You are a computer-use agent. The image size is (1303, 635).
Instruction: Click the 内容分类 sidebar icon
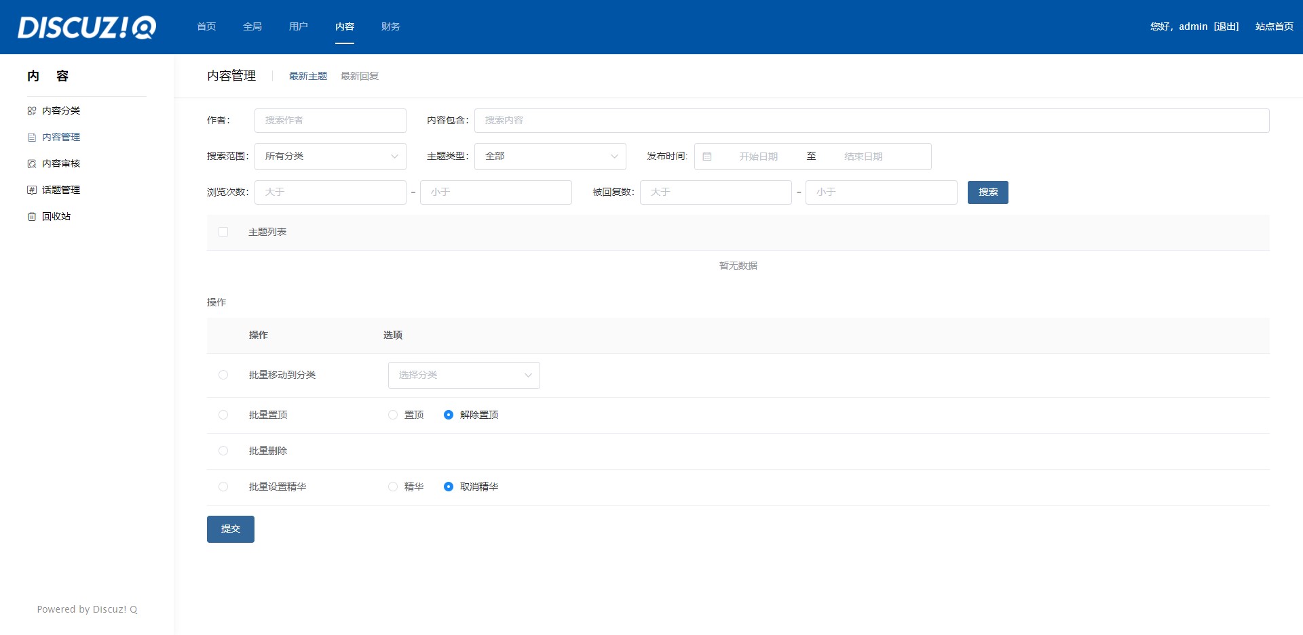(32, 111)
